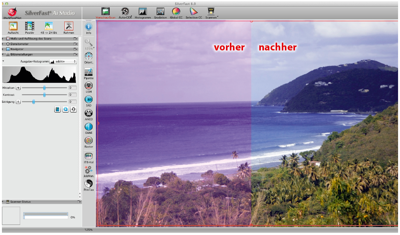
Task: Toggle the Sättigung A button
Action: pos(18,102)
